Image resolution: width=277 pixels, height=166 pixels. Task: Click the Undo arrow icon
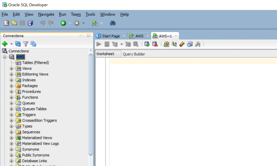point(42,23)
